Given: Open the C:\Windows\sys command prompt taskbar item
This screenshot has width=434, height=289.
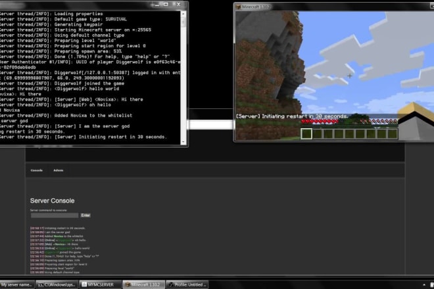Looking at the screenshot, I should [x=57, y=284].
